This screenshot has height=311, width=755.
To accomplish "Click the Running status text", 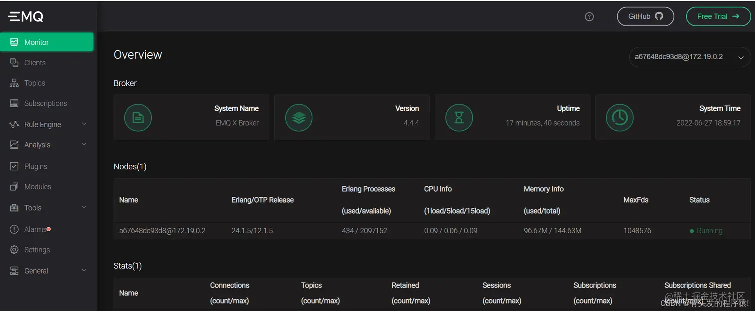I will coord(710,231).
